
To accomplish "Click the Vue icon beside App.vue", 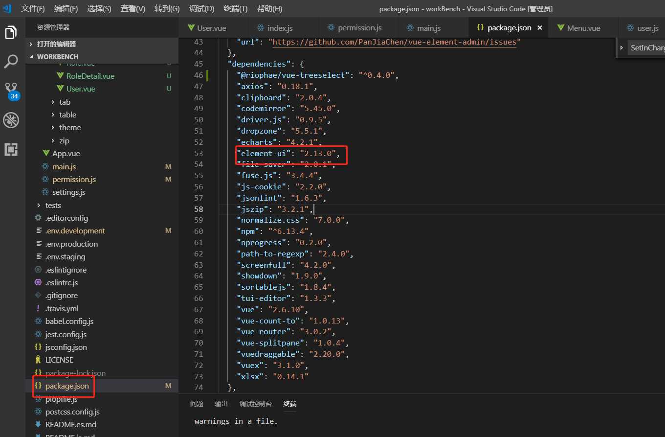I will click(46, 154).
